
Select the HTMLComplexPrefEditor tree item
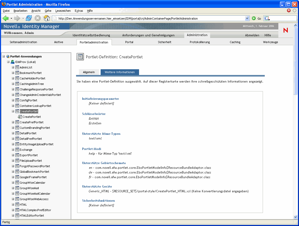pos(35,210)
